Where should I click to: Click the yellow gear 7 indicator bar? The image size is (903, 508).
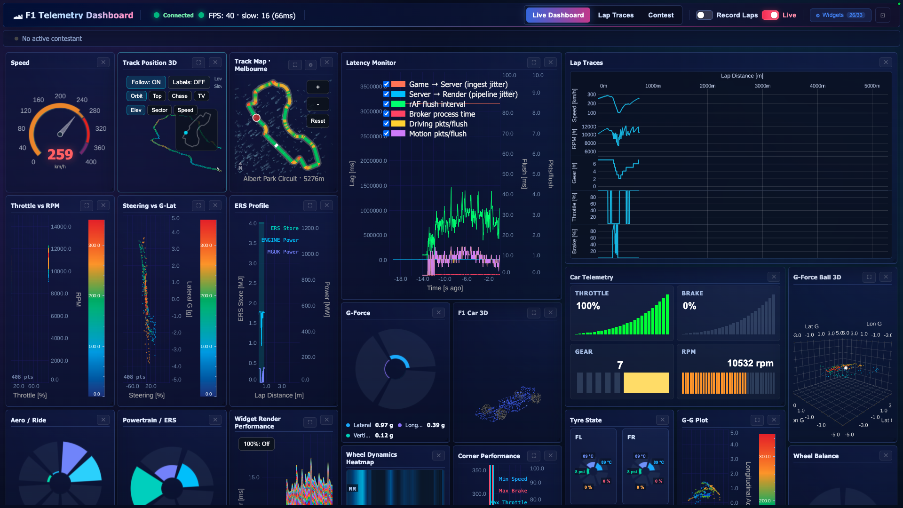click(x=646, y=382)
